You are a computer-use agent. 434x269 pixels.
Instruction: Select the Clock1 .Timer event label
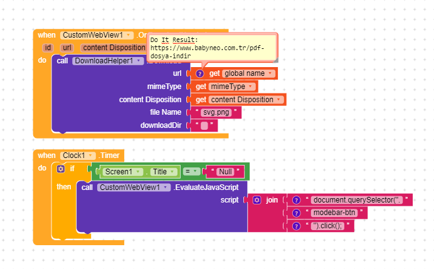pos(109,156)
